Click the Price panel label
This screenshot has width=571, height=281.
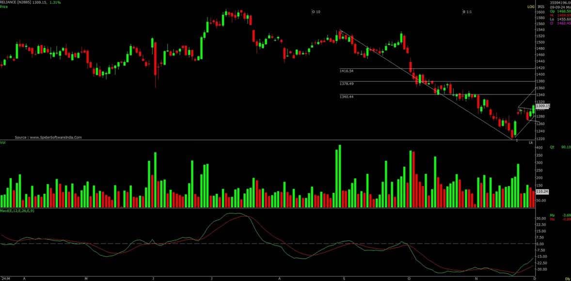pyautogui.click(x=4, y=7)
